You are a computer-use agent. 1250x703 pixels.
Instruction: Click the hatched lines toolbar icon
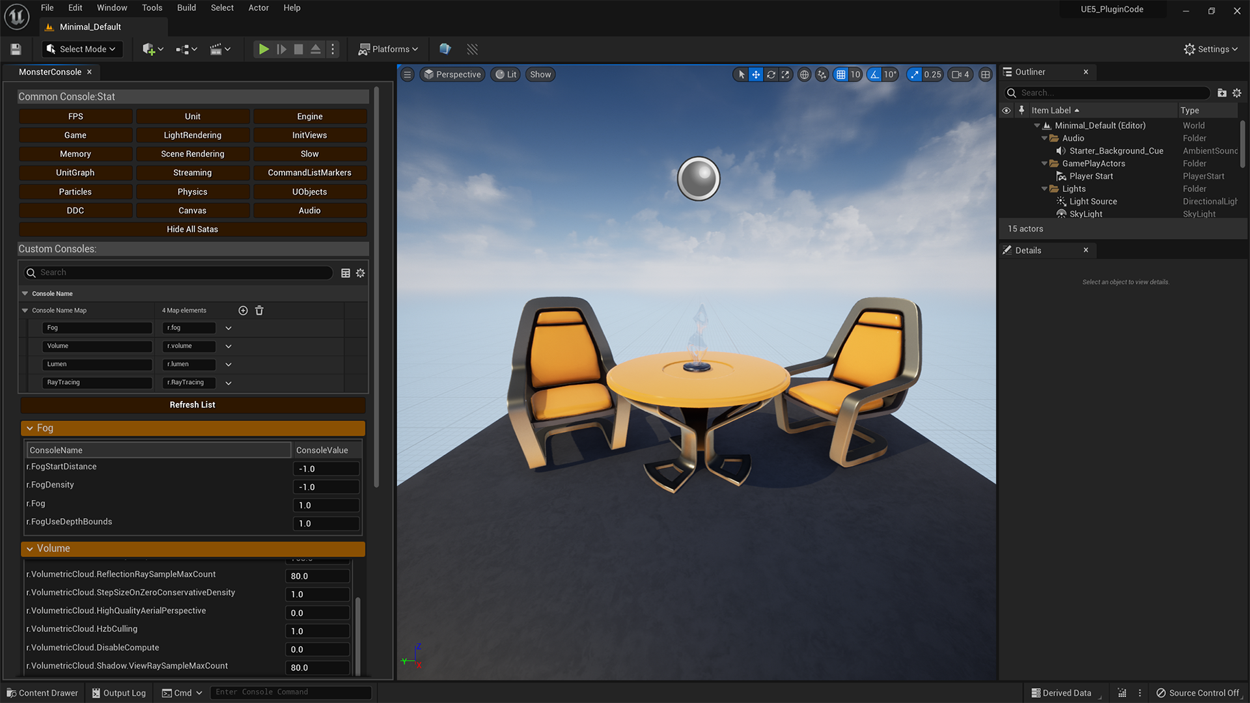tap(473, 49)
